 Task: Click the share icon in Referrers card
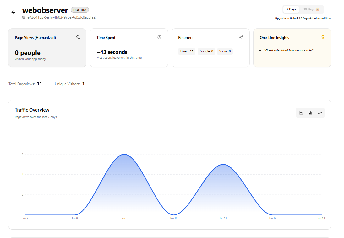pyautogui.click(x=241, y=37)
